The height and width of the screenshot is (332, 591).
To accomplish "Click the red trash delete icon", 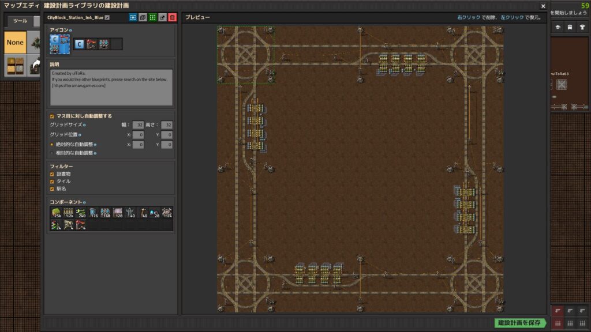I will pos(172,17).
